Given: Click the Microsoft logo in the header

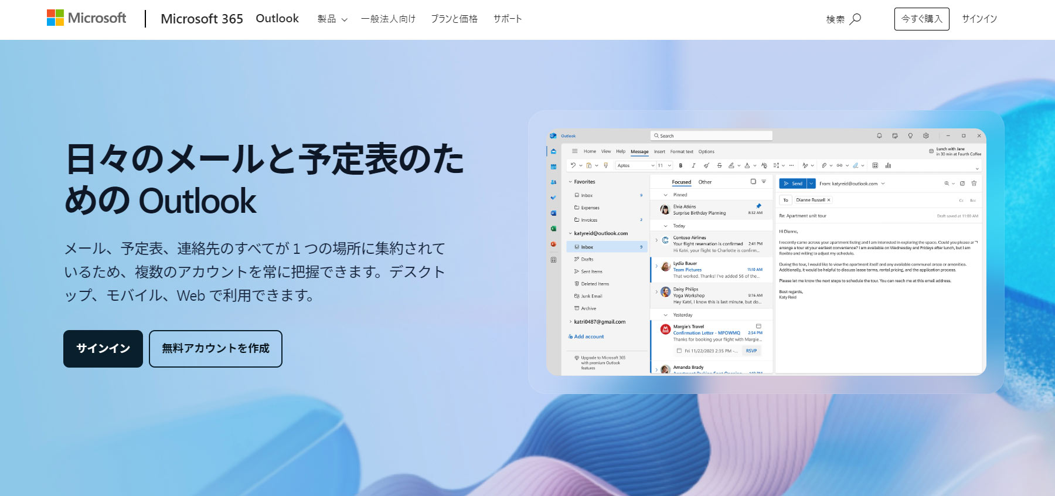Looking at the screenshot, I should coord(86,18).
